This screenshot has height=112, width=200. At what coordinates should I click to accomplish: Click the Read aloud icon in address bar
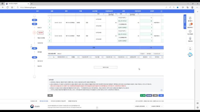[x=170, y=7]
